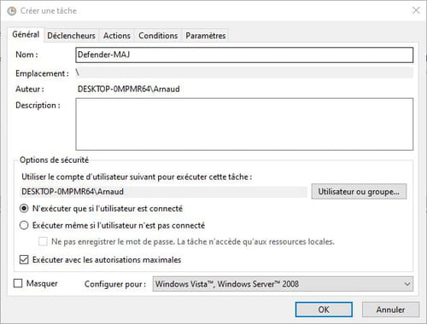Screen dimensions: 427x324
Task: Select N'exécuter que si l'utilisateur est connecté
Action: tap(24, 208)
